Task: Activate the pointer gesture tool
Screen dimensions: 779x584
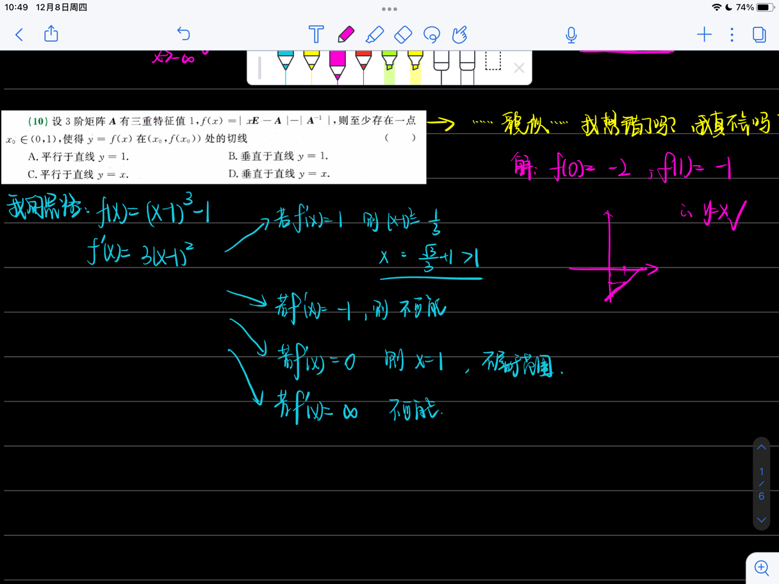Action: pos(459,35)
